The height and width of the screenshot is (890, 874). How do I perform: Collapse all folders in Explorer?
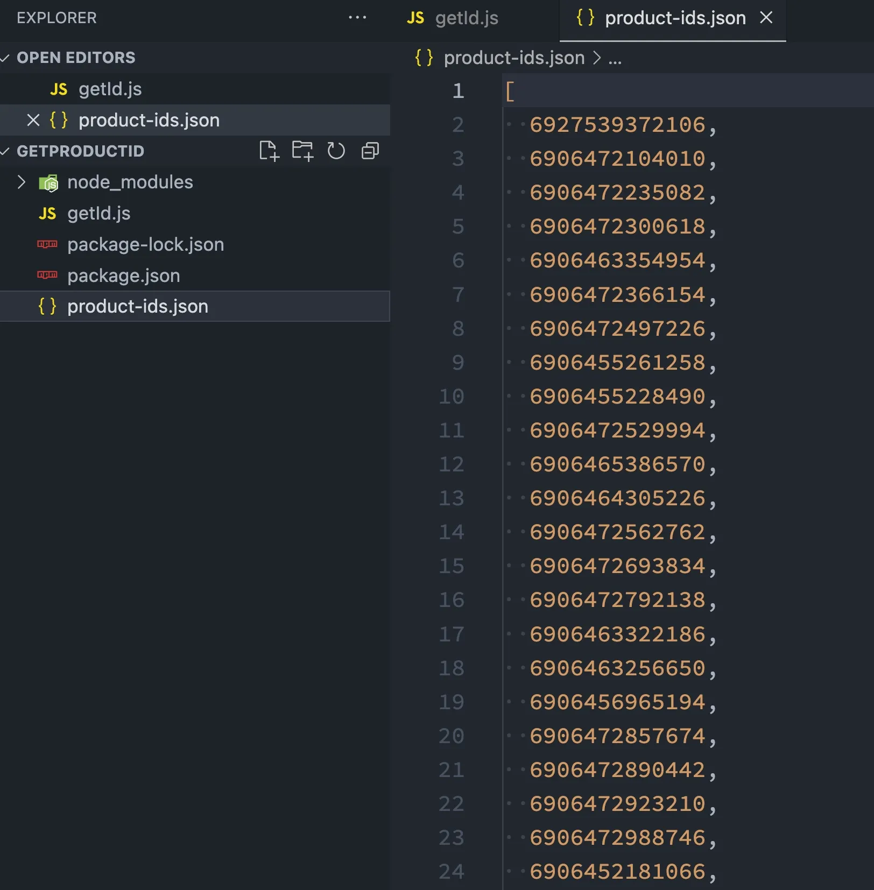370,151
